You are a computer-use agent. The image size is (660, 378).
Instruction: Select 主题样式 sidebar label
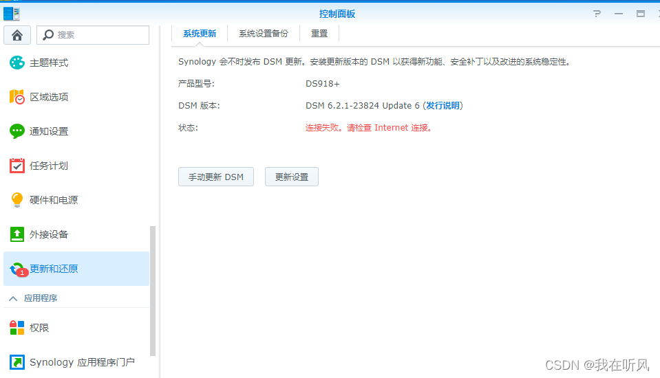[x=49, y=63]
